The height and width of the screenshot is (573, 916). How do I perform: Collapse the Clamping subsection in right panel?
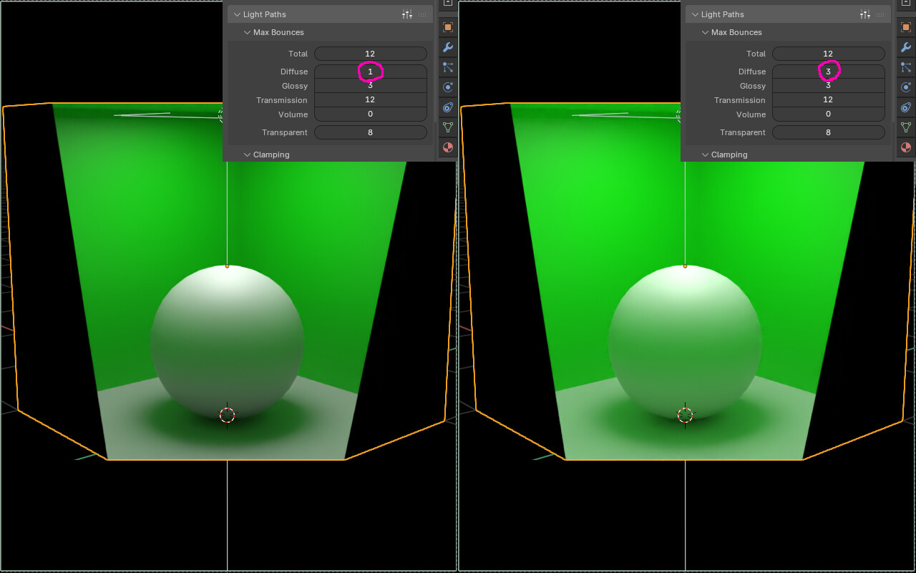(705, 155)
